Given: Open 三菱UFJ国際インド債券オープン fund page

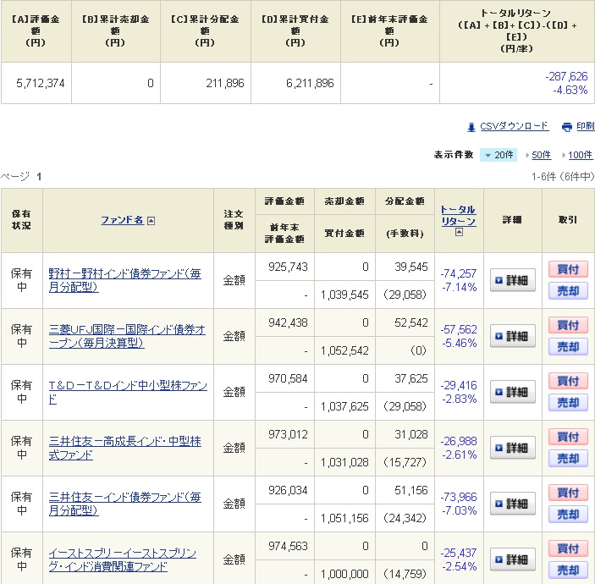Looking at the screenshot, I should pos(126,336).
